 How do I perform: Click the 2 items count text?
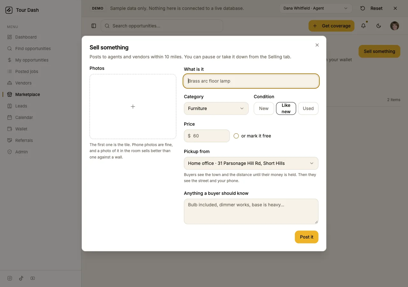[394, 100]
